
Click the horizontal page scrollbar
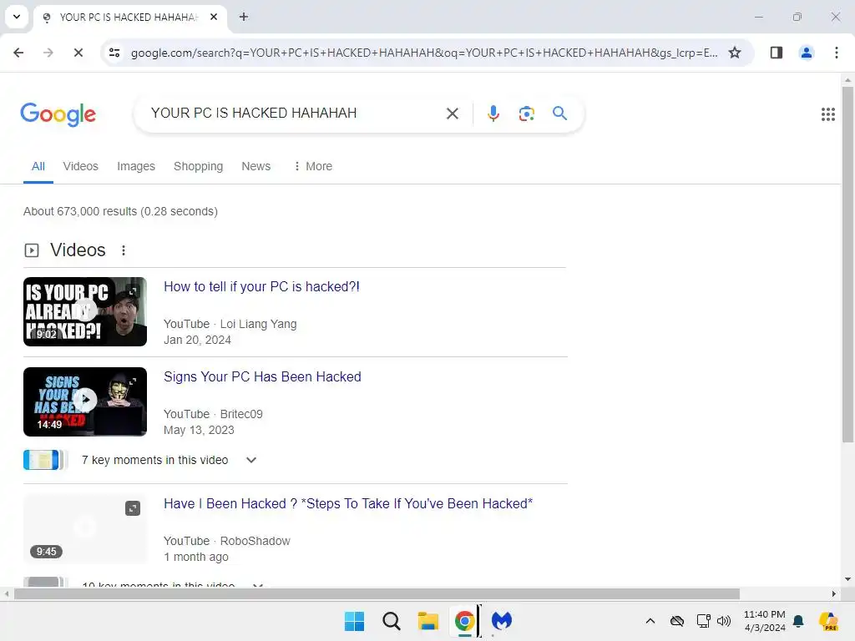point(377,593)
